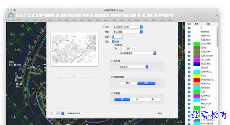
Task: Select the from-to page range radio
Action: (113, 48)
